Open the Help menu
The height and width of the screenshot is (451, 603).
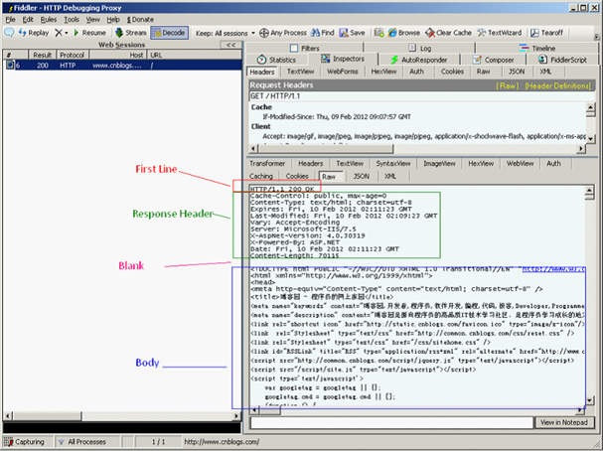(113, 19)
